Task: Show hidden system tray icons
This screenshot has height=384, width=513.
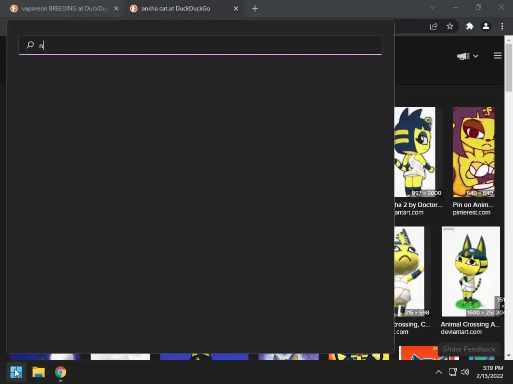Action: tap(439, 372)
